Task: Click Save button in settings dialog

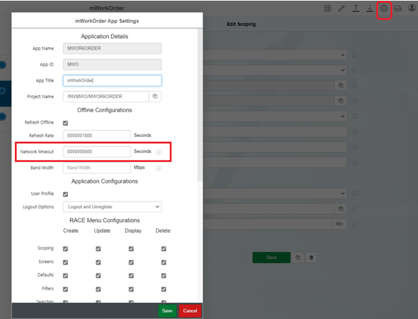Action: 168,311
